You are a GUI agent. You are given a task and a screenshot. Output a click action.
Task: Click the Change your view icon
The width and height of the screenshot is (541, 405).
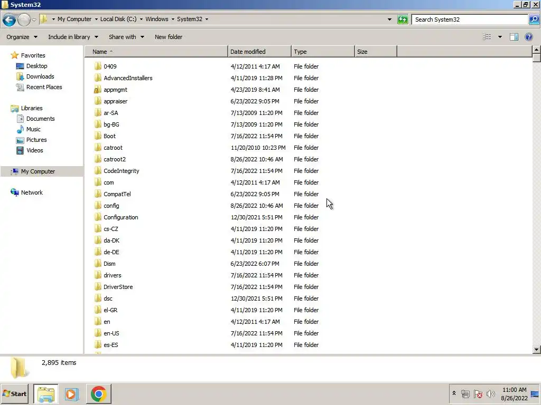(487, 37)
